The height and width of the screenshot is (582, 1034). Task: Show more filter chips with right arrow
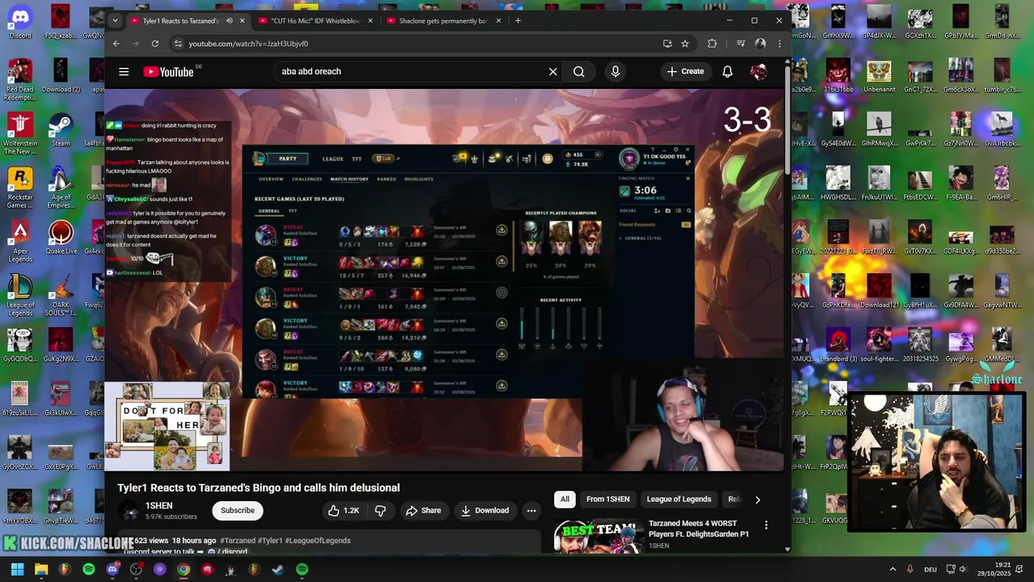[x=757, y=500]
